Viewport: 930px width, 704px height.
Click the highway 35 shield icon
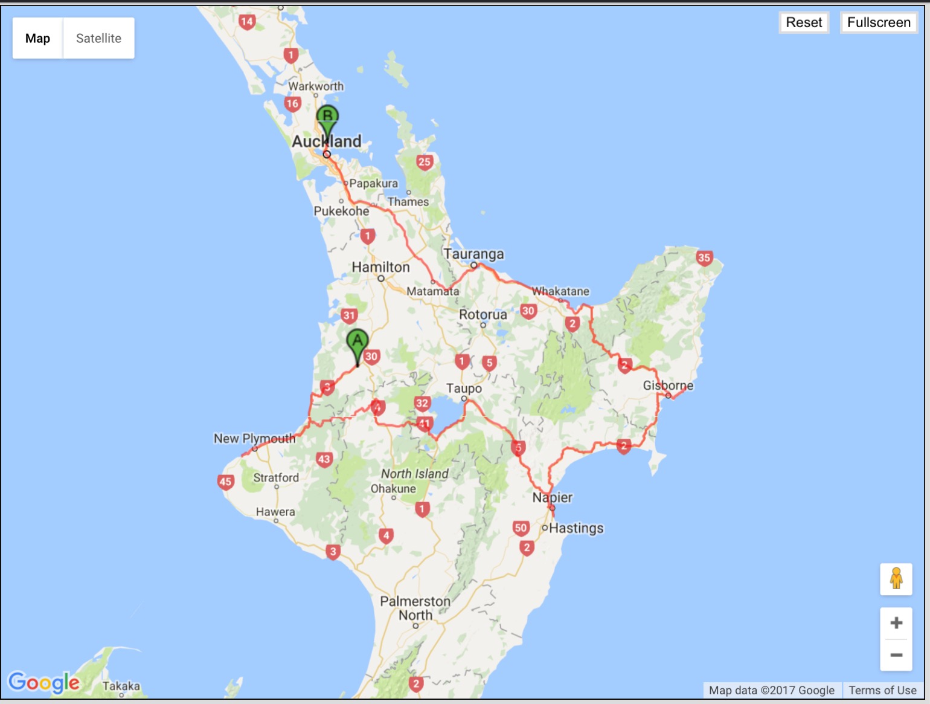pyautogui.click(x=704, y=258)
